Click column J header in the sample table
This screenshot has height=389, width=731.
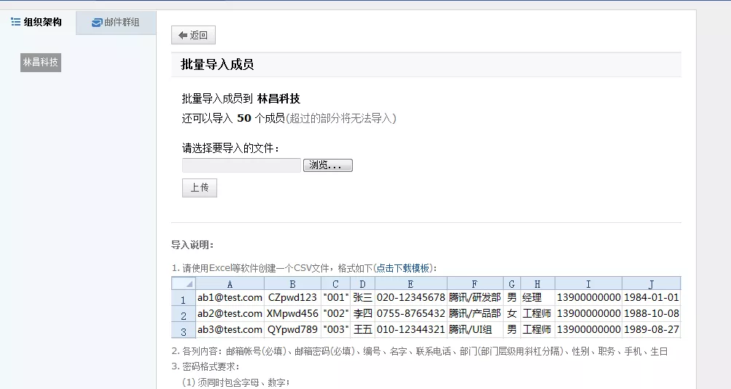[x=651, y=284]
